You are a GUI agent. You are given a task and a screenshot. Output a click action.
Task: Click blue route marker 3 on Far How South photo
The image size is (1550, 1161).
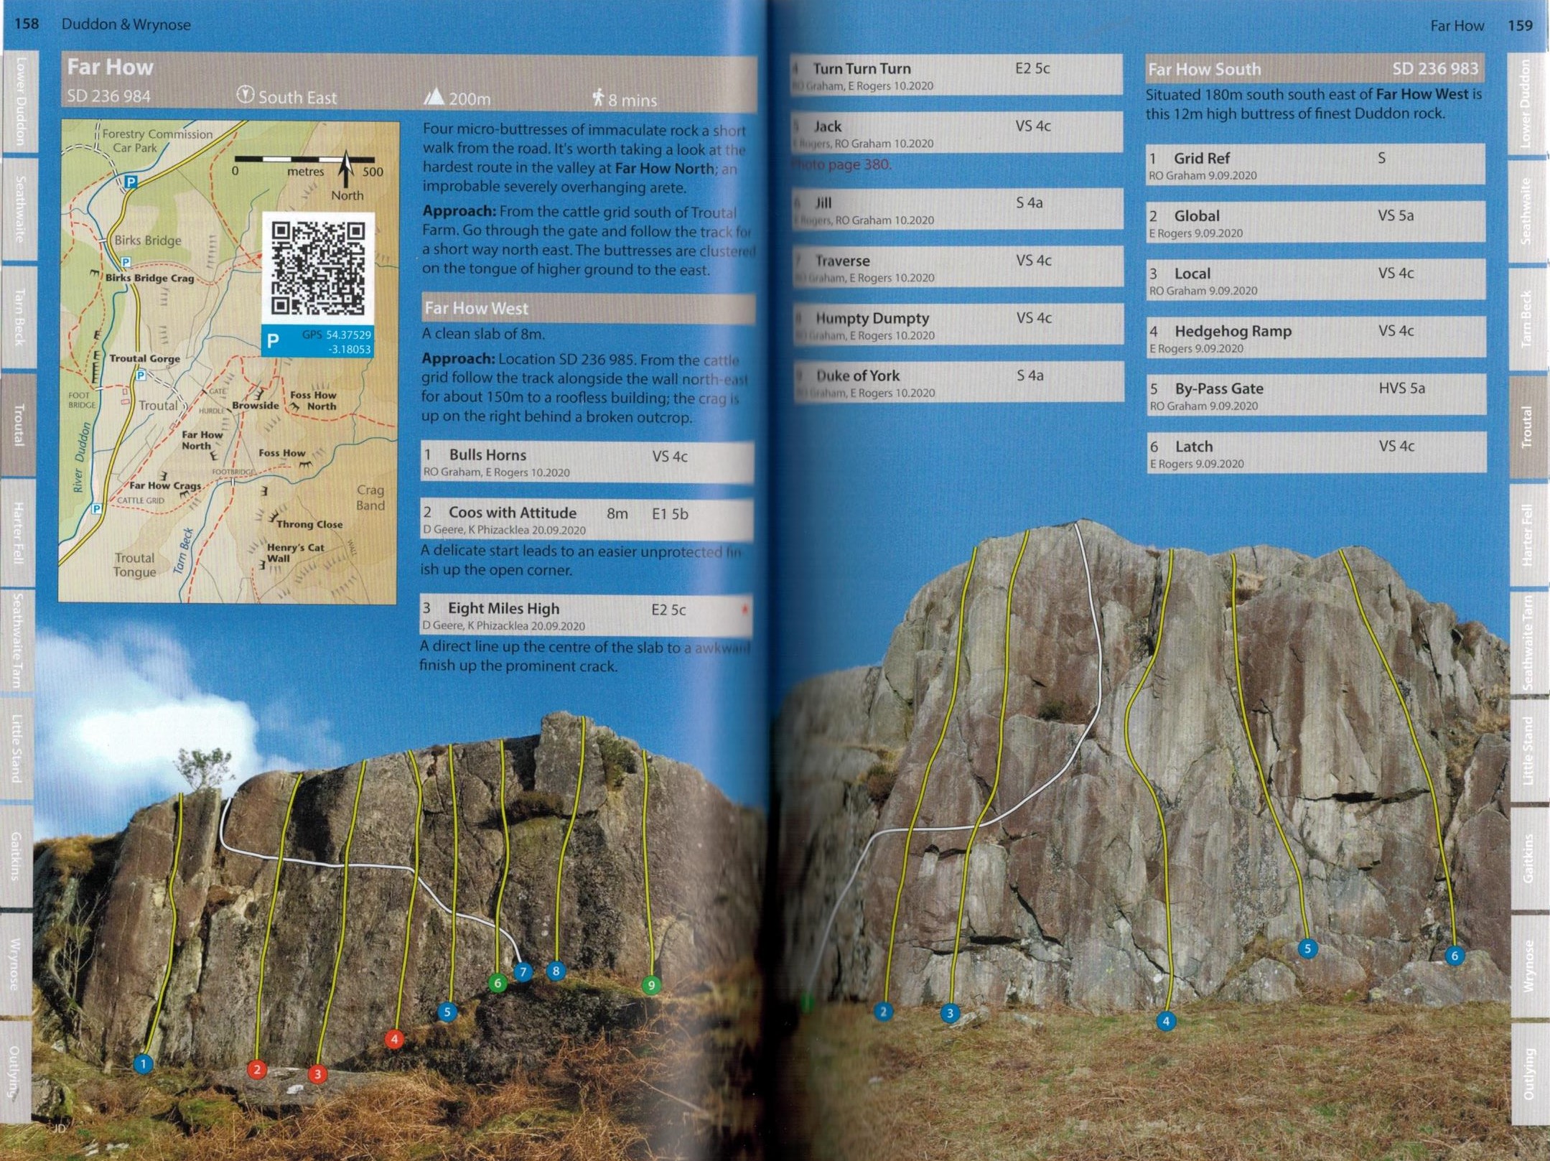950,1012
